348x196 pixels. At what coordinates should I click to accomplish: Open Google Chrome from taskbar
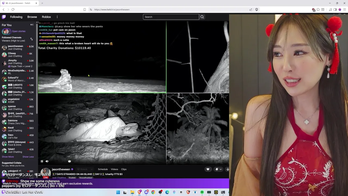[153, 192]
